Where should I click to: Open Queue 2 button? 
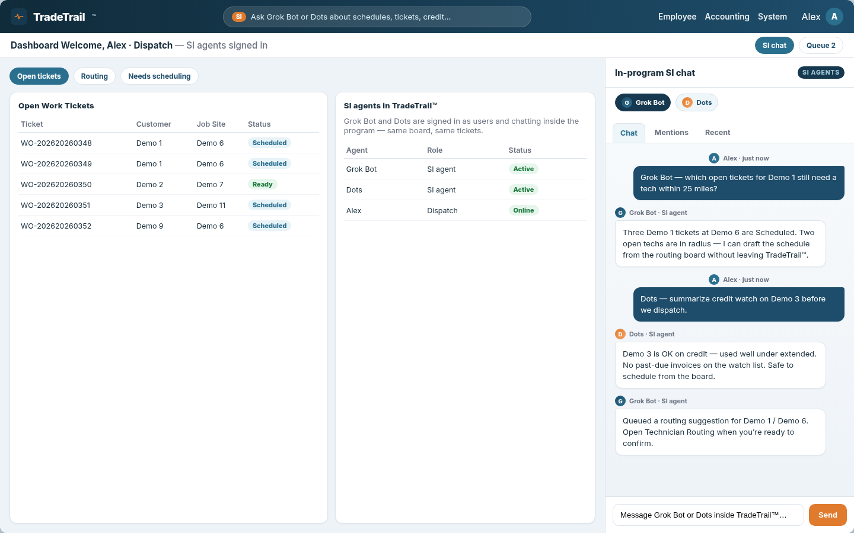click(821, 46)
